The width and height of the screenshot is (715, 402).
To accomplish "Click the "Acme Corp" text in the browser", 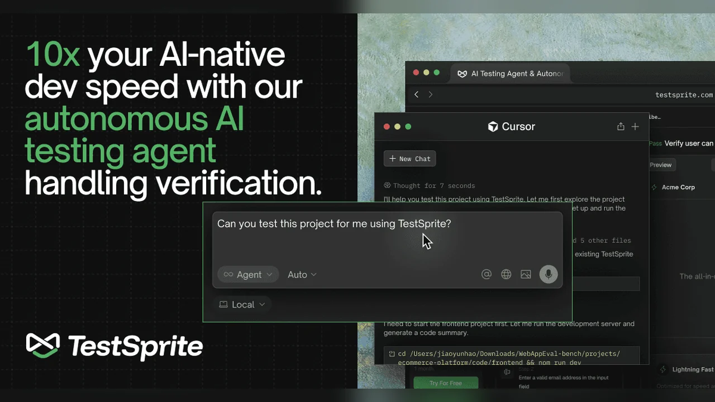I will tap(678, 187).
